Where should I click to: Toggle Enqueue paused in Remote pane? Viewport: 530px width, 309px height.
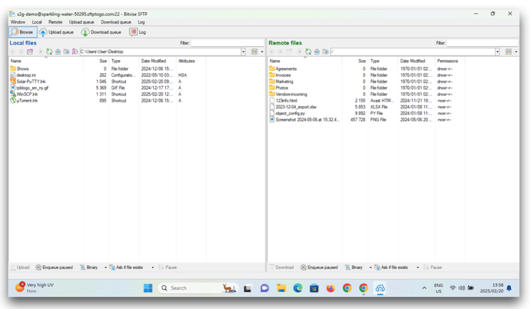[319, 267]
